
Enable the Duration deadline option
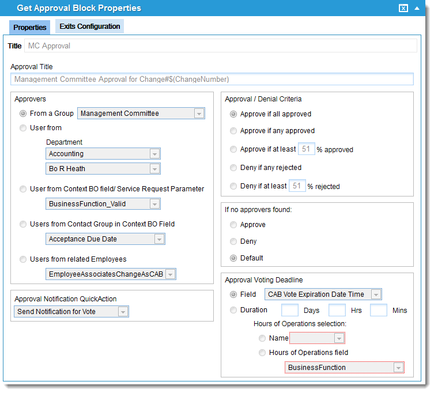click(233, 310)
